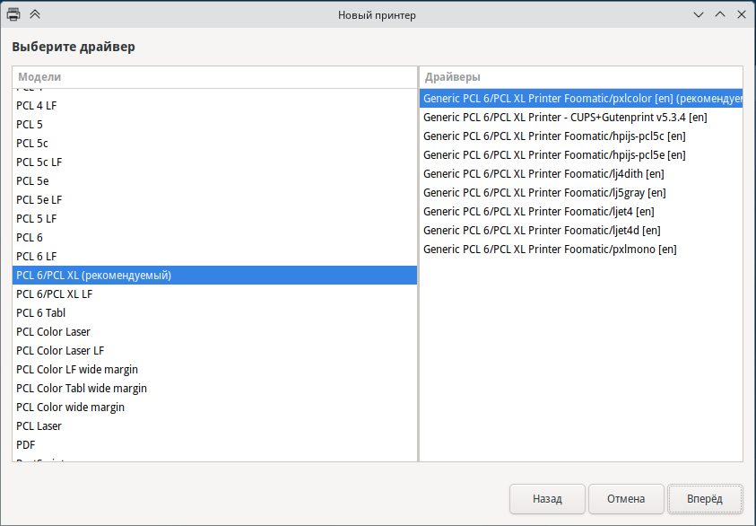Select PCL 5c model
The height and width of the screenshot is (526, 756).
(32, 144)
